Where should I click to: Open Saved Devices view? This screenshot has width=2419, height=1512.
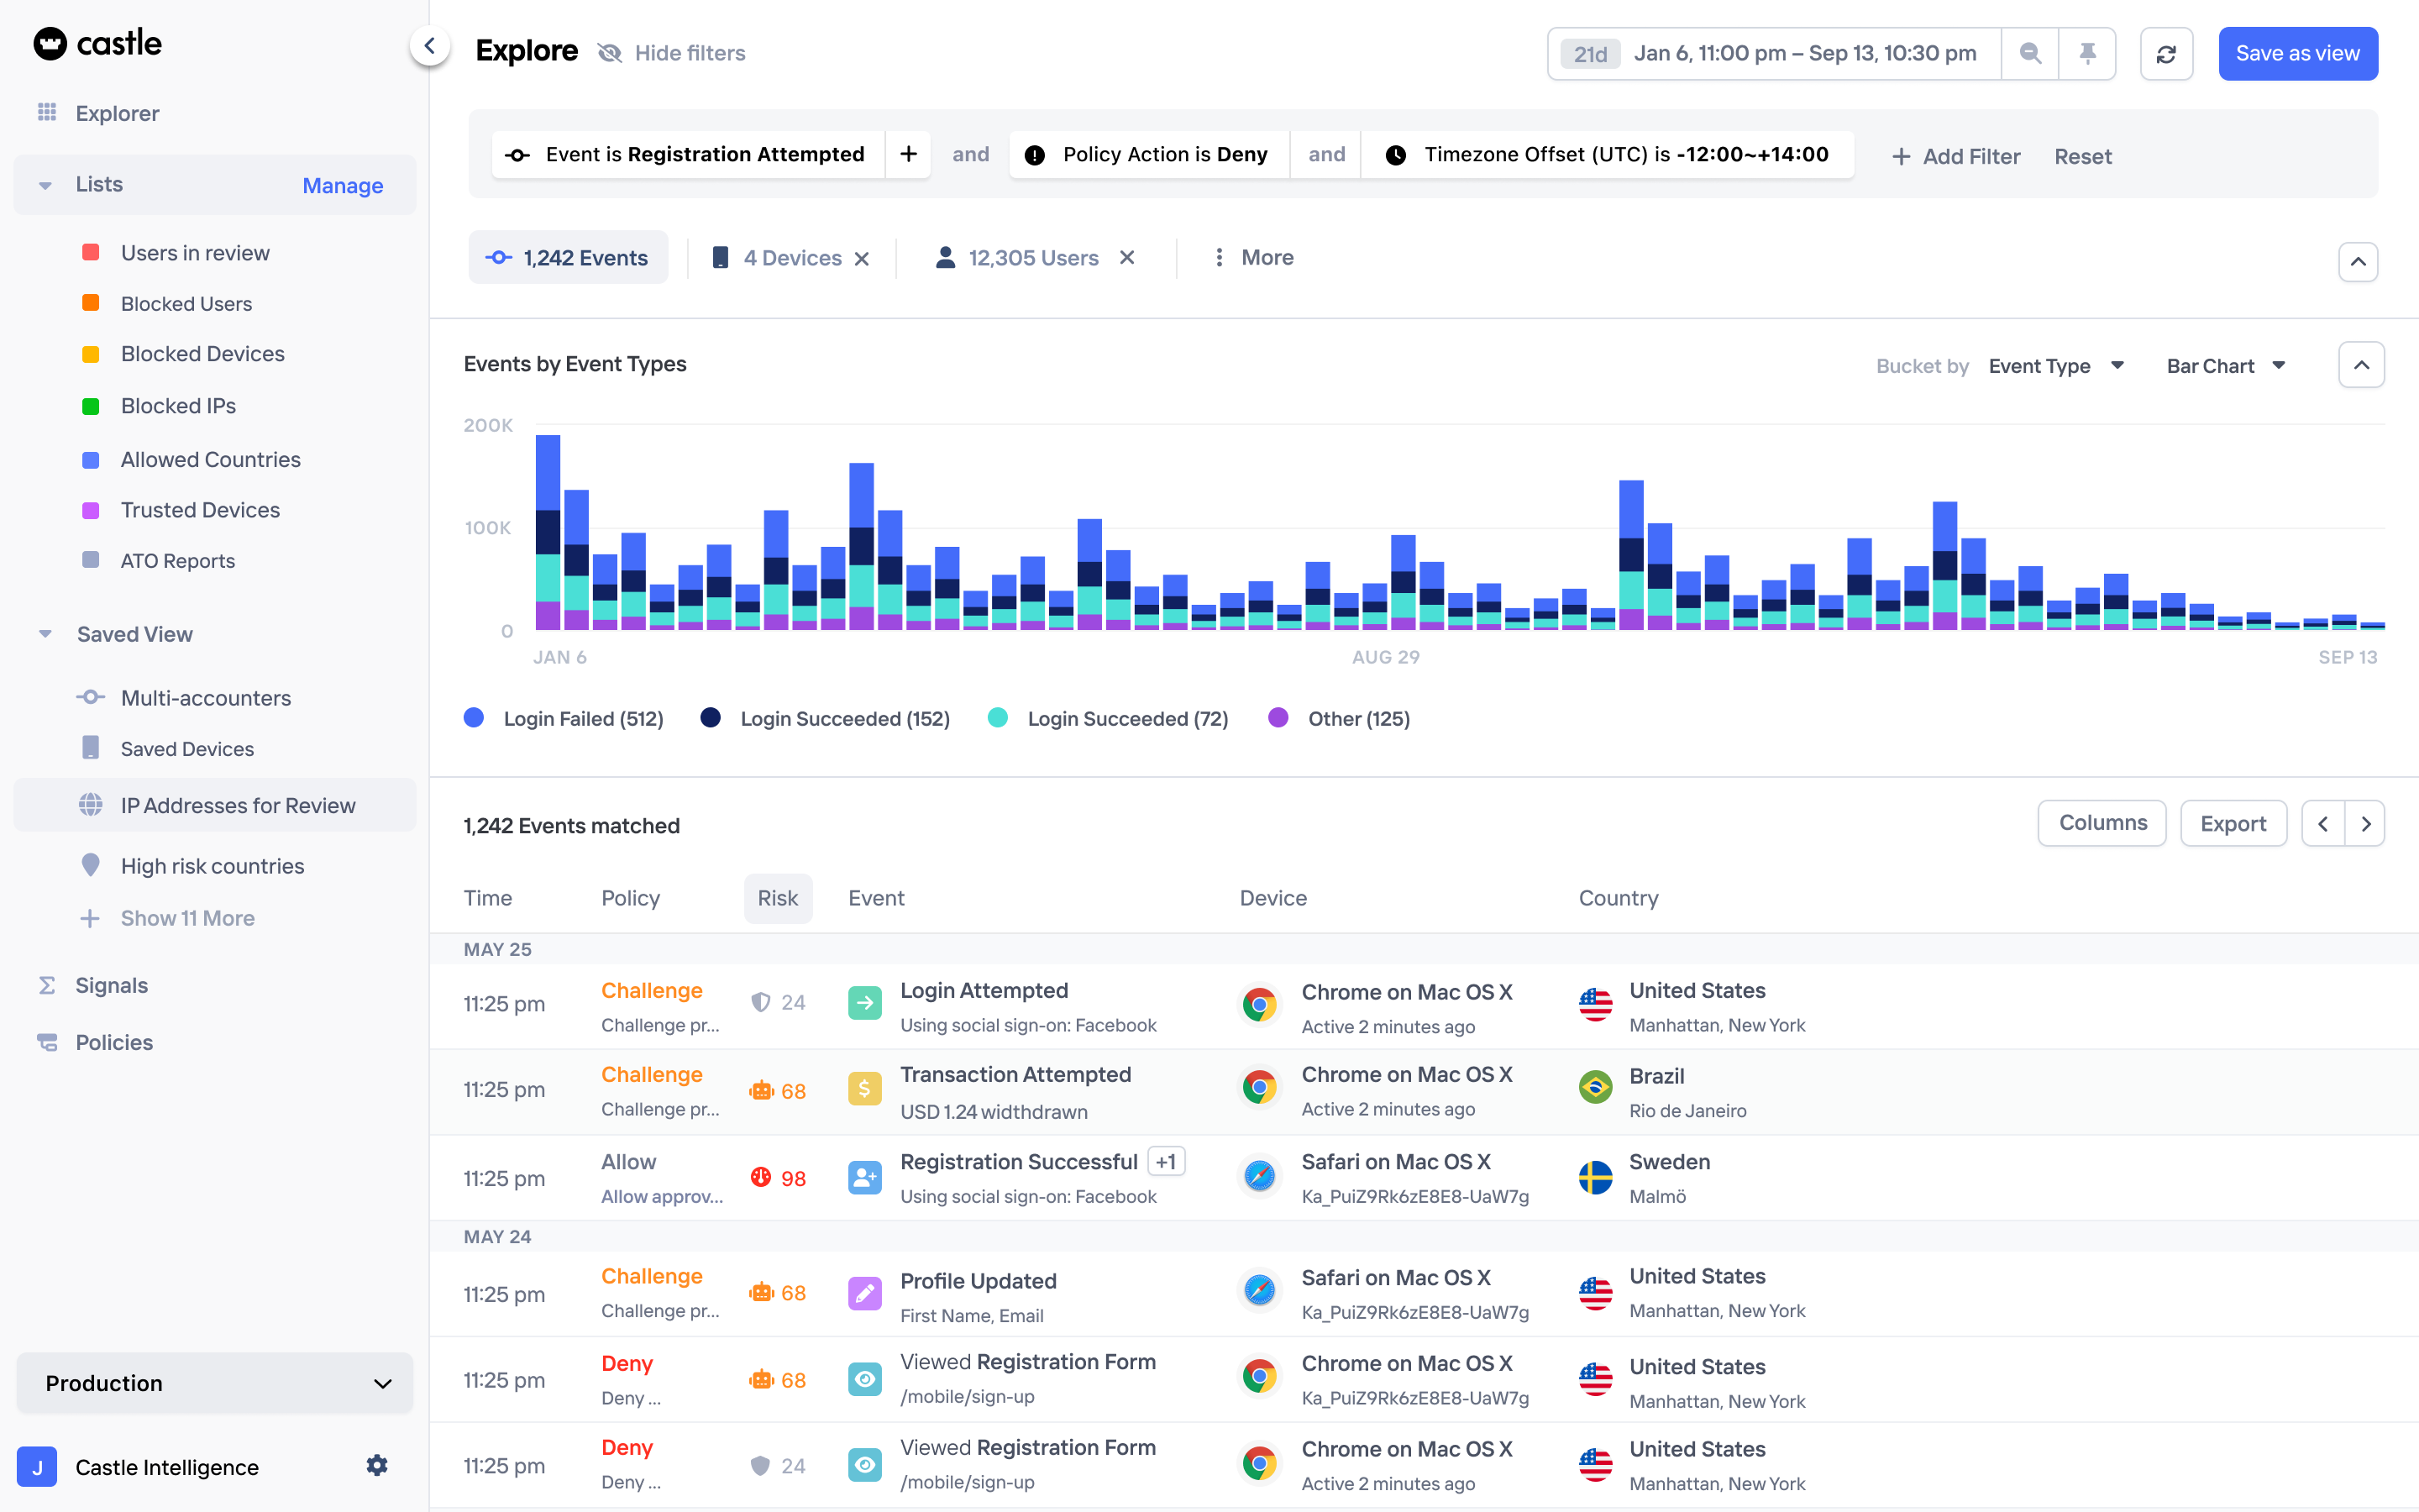point(187,748)
